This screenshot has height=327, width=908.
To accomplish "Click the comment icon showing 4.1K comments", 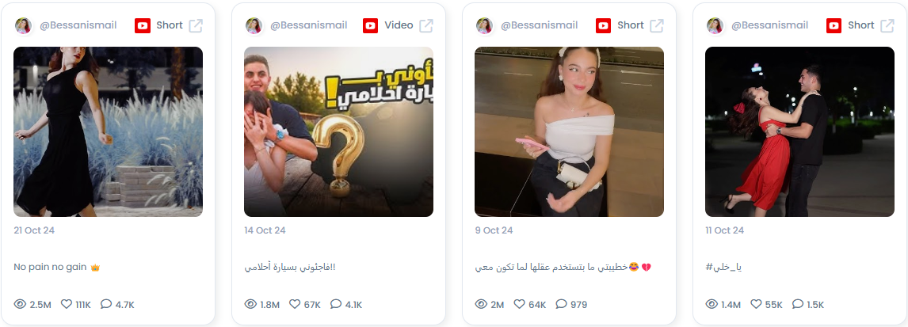I will (x=336, y=304).
